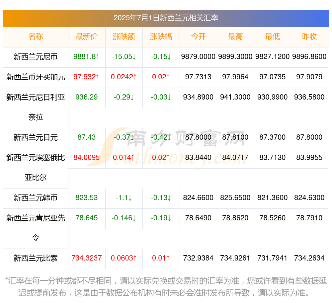The image size is (332, 303).
Task: Click previous close 9896.8600
Action: (309, 57)
